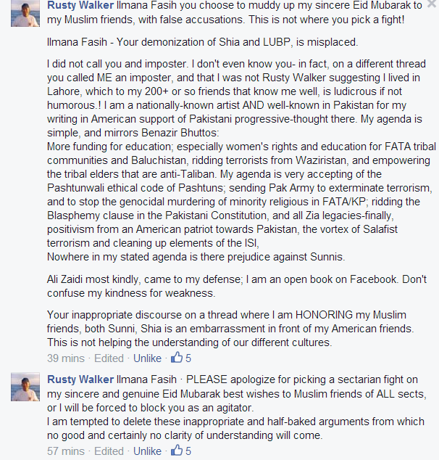This screenshot has width=439, height=460.
Task: Open the '39 mins' timestamp link
Action: pyautogui.click(x=66, y=358)
